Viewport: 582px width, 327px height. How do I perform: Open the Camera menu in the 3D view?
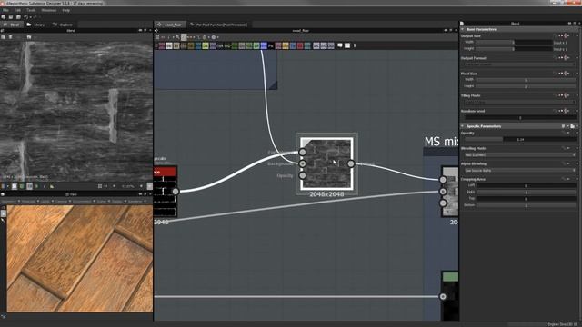click(62, 201)
